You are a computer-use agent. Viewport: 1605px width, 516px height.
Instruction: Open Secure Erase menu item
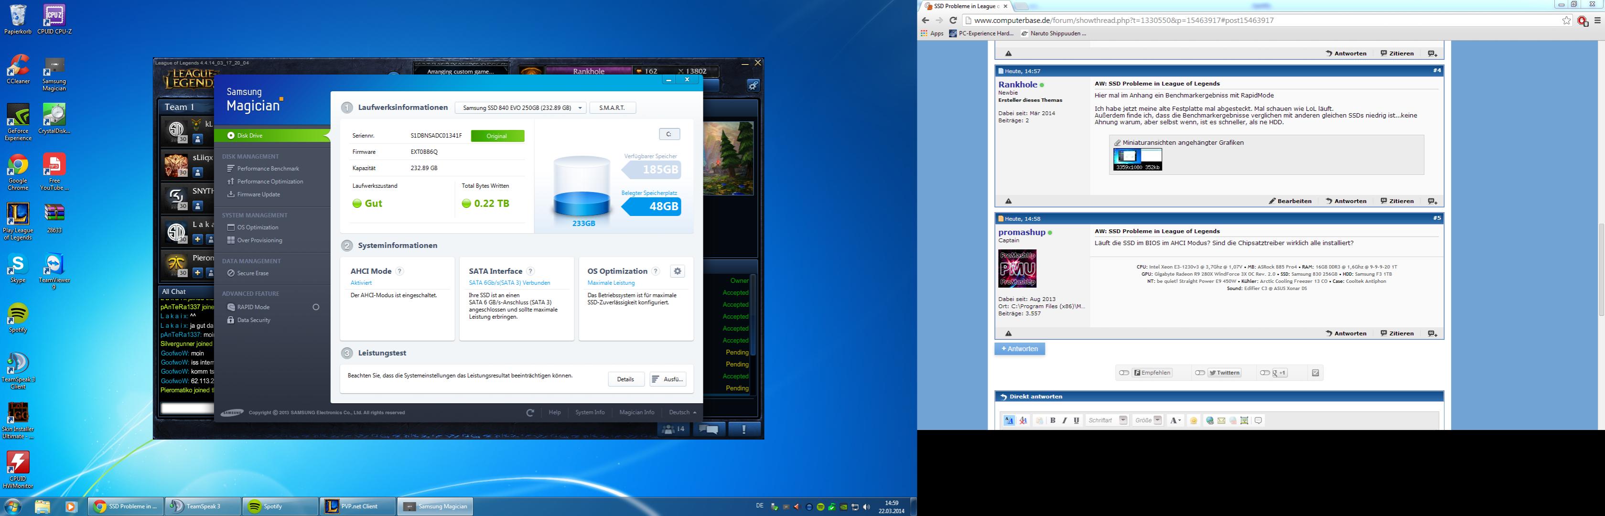click(252, 274)
